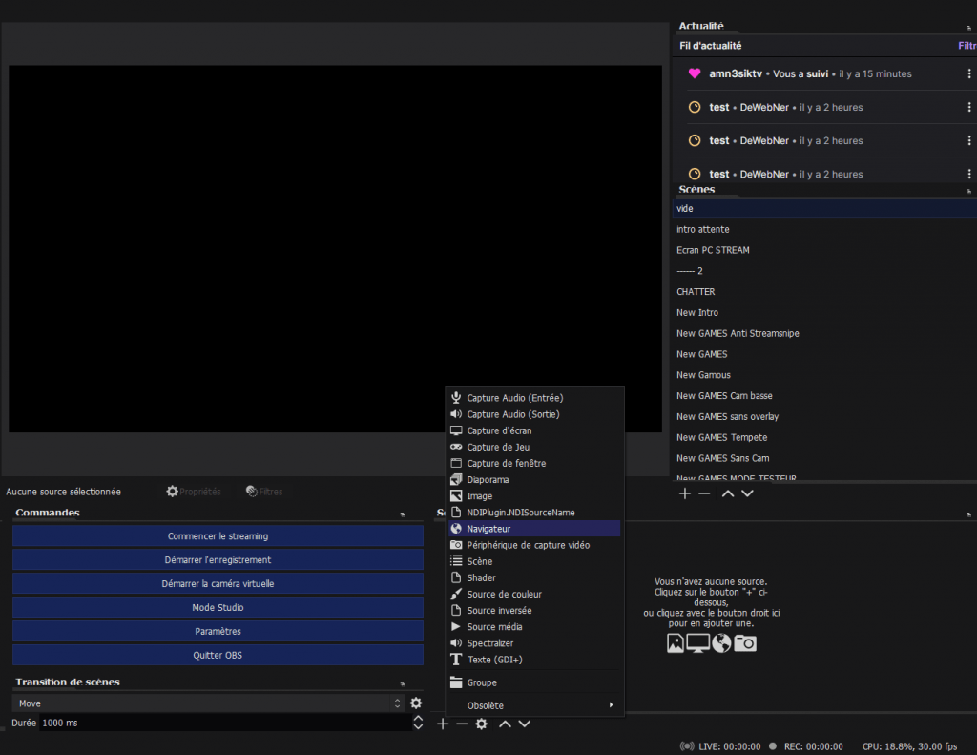Toggle Mode Studio
This screenshot has width=977, height=755.
point(218,607)
